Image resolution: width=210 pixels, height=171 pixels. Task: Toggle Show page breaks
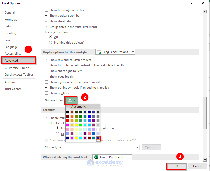point(46,76)
